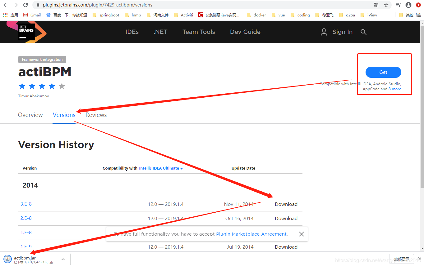Open the Plugin Marketplace Agreement link
Viewport: 424px width, 266px height.
(x=251, y=234)
